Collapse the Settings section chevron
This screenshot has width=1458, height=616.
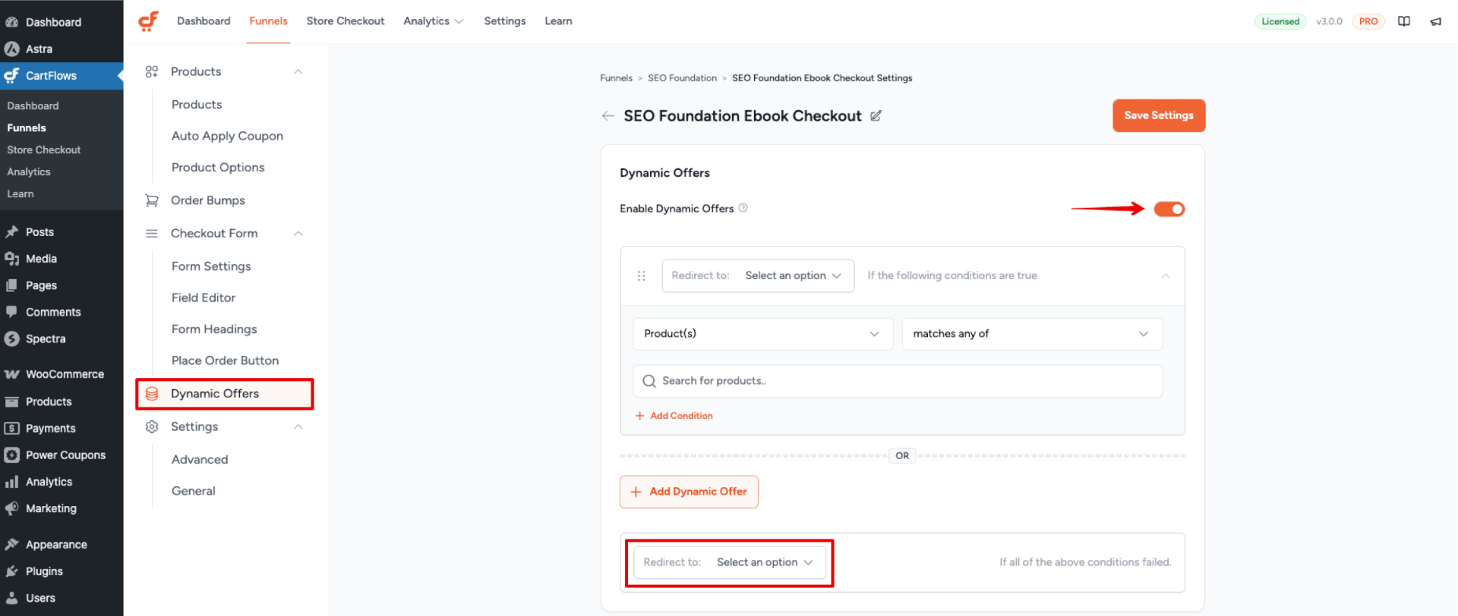(x=298, y=427)
